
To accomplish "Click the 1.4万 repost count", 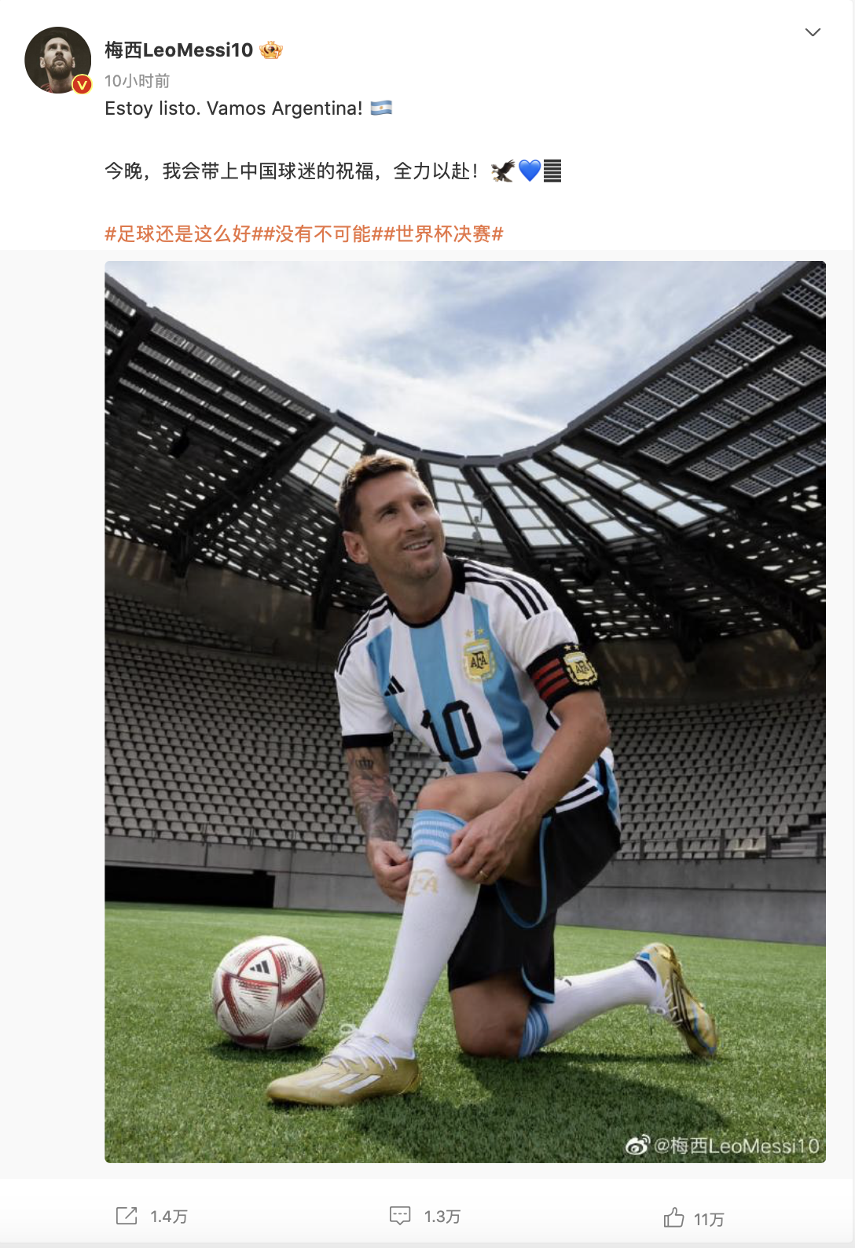I will [x=169, y=1217].
